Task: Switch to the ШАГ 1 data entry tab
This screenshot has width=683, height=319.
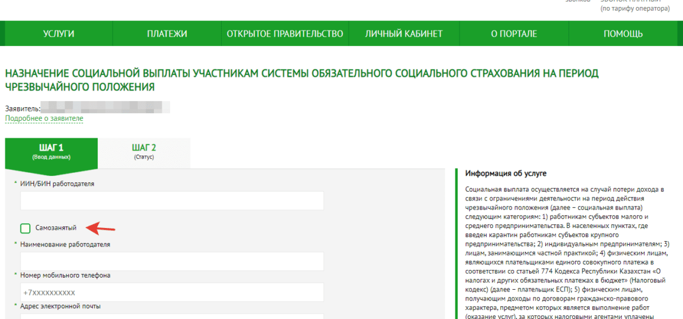Action: click(51, 152)
